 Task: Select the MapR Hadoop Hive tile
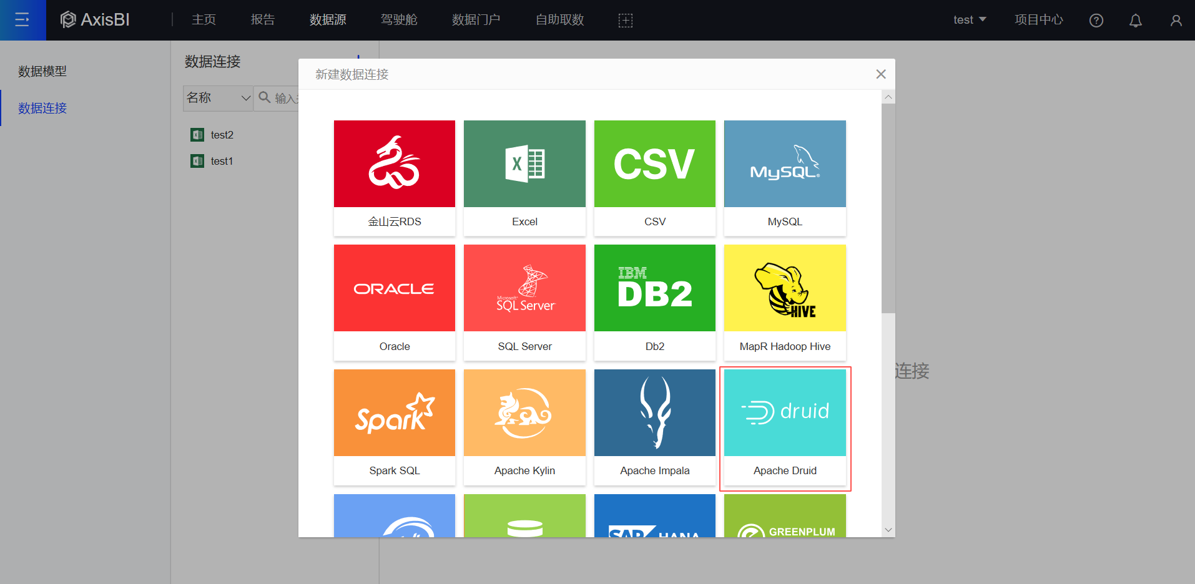785,303
